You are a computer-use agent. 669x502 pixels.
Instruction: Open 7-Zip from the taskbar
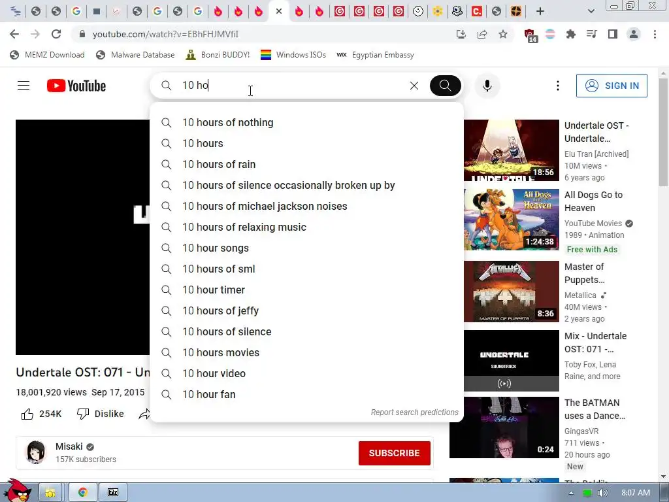113,492
